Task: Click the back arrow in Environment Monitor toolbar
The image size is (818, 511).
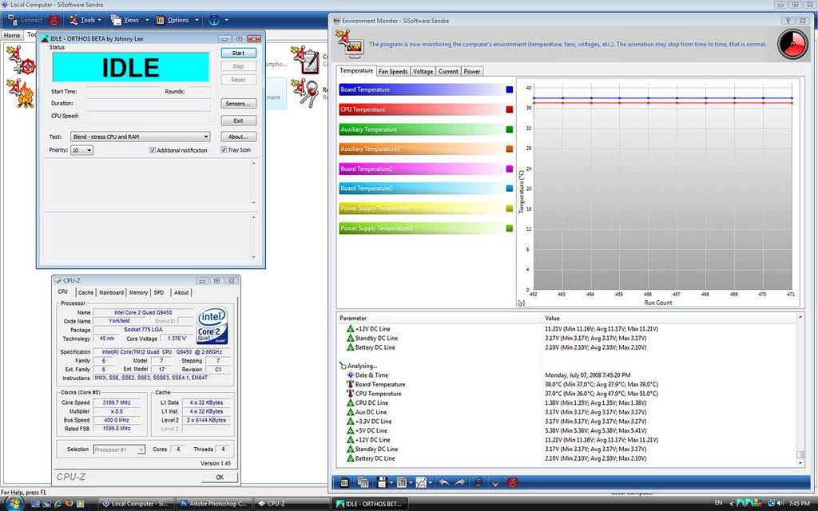Action: click(x=444, y=482)
